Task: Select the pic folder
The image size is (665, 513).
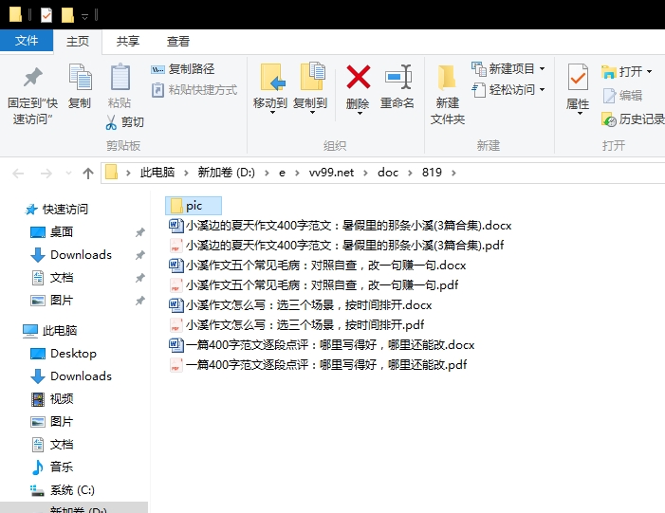Action: [194, 206]
